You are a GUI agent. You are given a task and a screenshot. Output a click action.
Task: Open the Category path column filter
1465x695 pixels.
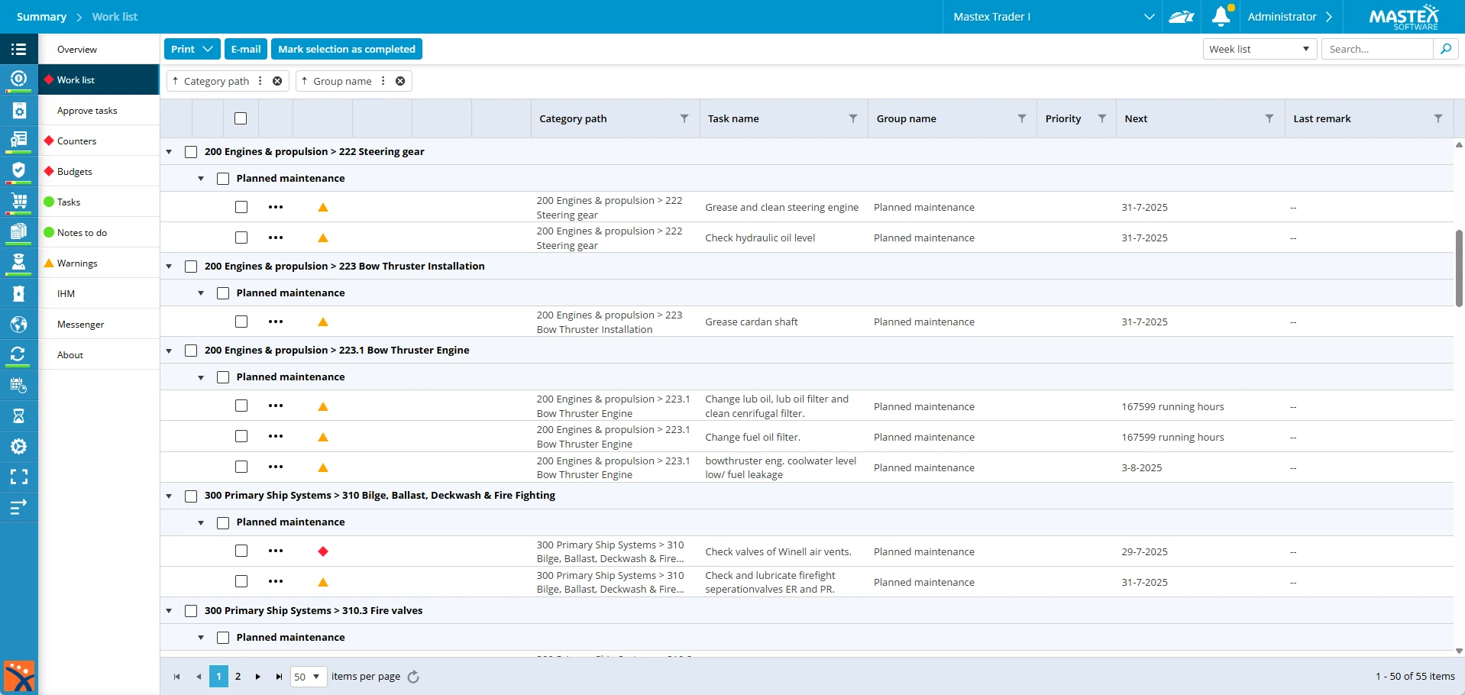coord(684,118)
